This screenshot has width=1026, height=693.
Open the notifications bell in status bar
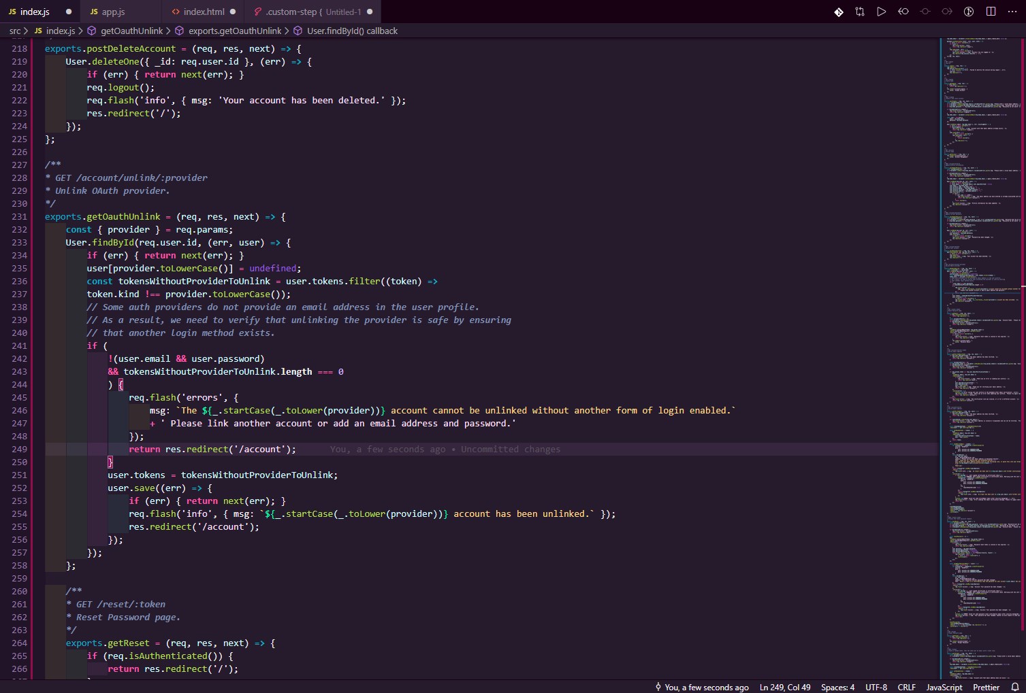click(x=1014, y=687)
